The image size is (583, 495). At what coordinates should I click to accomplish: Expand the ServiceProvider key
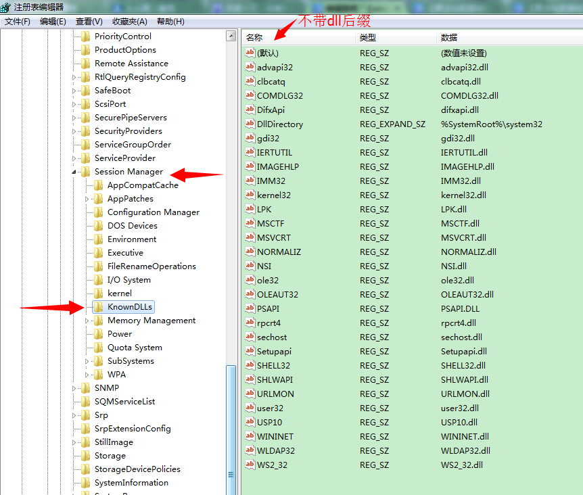coord(74,158)
